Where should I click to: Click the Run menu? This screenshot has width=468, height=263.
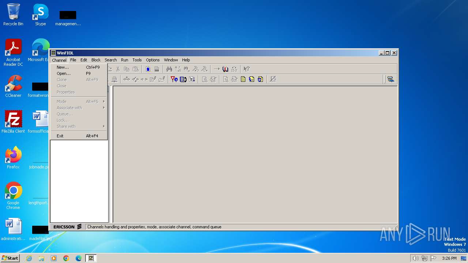(124, 60)
